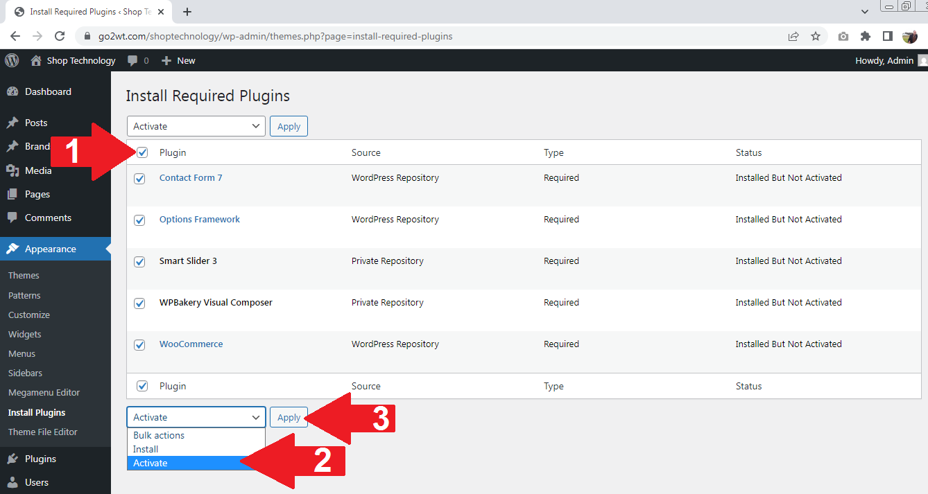928x494 pixels.
Task: Uncheck the Options Framework checkbox
Action: pyautogui.click(x=139, y=220)
